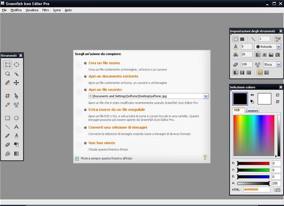Open the Icona menu

[x=57, y=10]
